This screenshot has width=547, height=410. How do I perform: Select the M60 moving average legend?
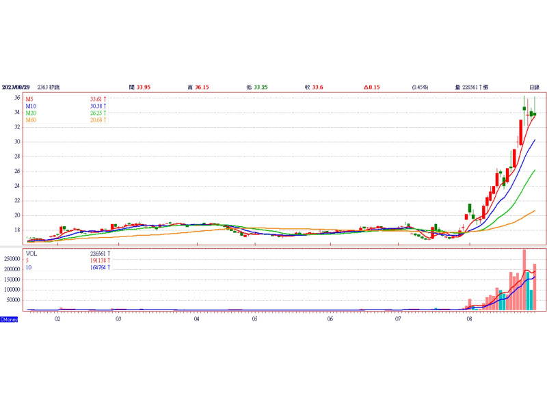point(31,120)
